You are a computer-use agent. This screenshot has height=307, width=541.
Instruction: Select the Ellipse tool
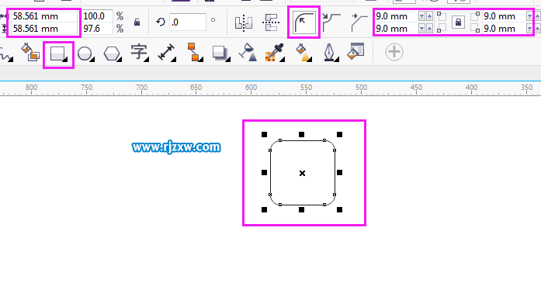[x=85, y=54]
